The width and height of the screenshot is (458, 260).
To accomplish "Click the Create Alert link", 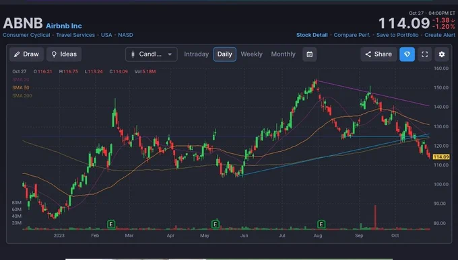I will click(440, 35).
